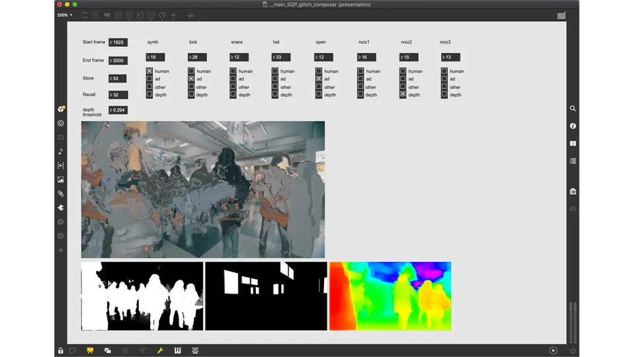
Task: Open the calendar grid icon at top right
Action: tap(562, 15)
